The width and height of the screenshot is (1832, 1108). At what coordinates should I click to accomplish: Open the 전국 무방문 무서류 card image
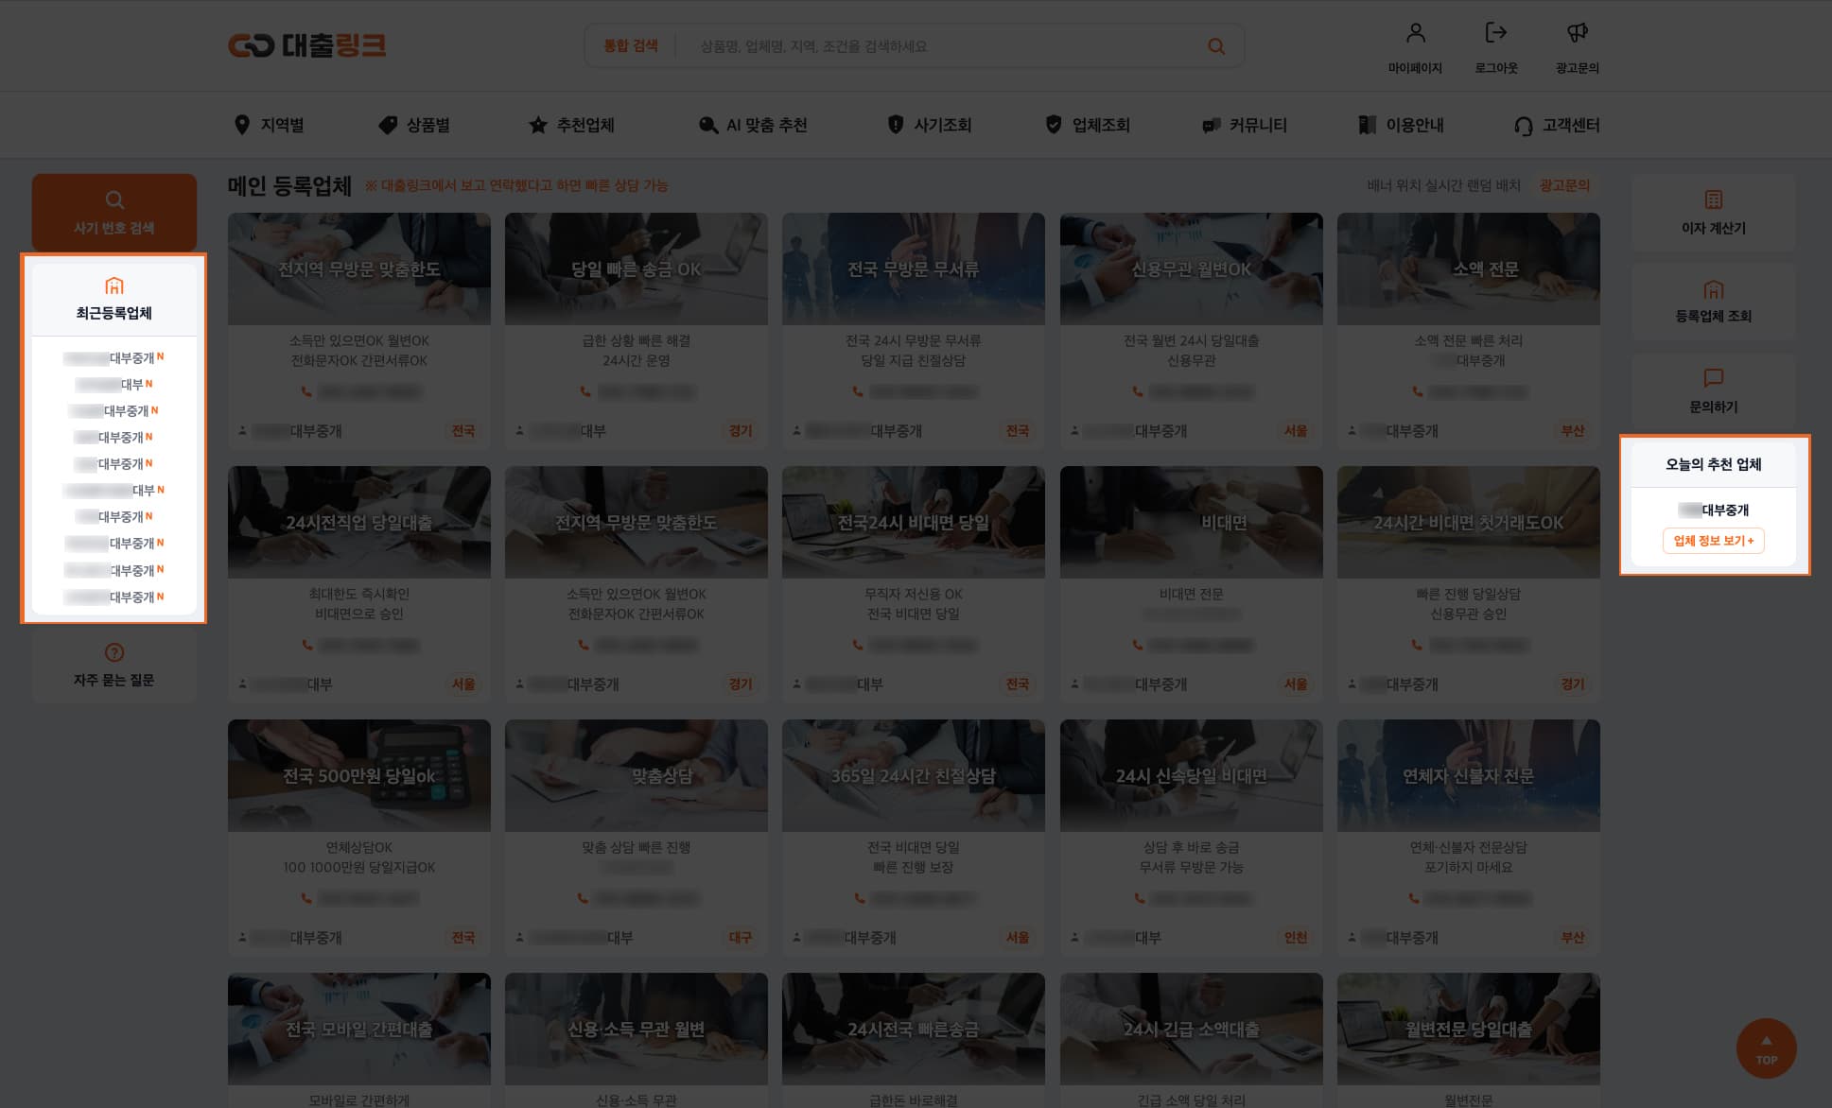(914, 269)
